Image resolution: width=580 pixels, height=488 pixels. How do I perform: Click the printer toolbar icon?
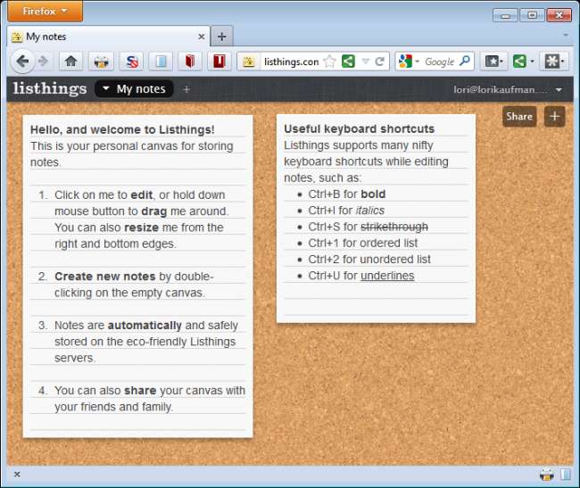101,61
